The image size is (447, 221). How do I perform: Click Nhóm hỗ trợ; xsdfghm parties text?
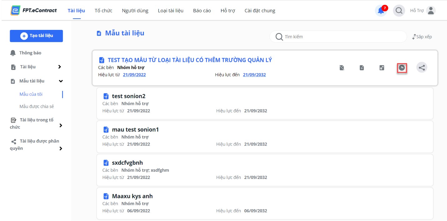point(145,170)
